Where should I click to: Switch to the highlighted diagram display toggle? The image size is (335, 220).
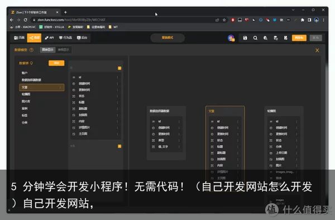pos(47,50)
